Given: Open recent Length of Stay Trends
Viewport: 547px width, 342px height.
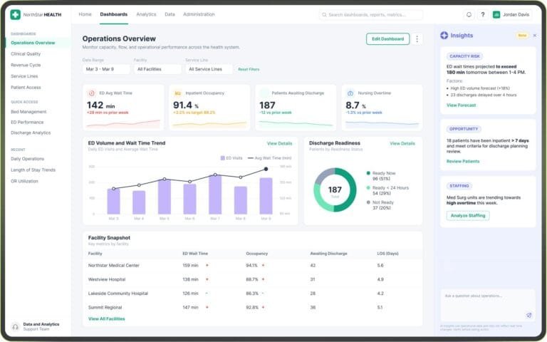Looking at the screenshot, I should pos(33,170).
